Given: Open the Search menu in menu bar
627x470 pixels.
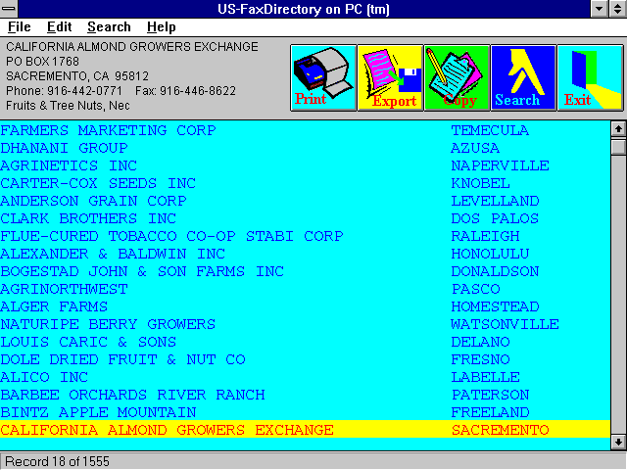Looking at the screenshot, I should (x=109, y=26).
